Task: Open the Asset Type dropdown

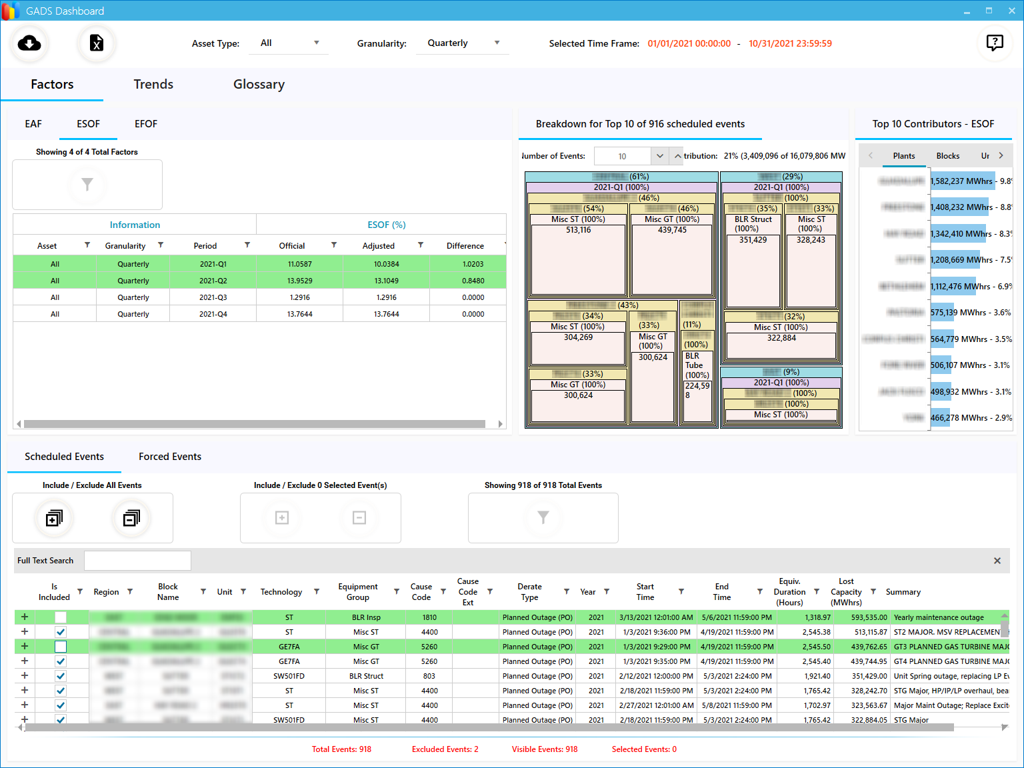Action: point(289,43)
